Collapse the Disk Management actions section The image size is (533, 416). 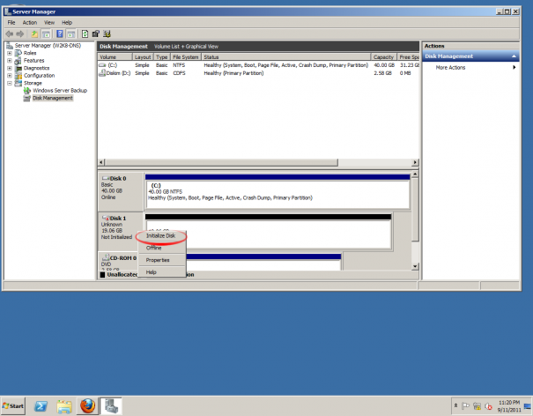(x=514, y=56)
